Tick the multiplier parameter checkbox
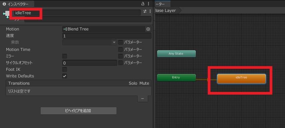Viewport: 285px width, 128px height. 120,42
